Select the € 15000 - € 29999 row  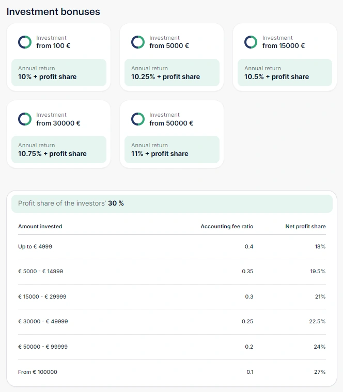(x=172, y=297)
